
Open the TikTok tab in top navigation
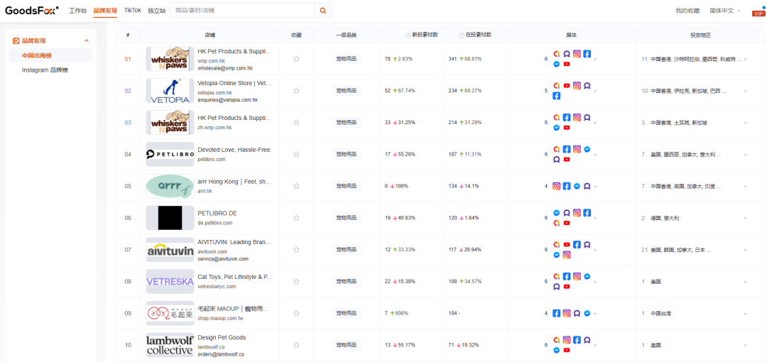coord(132,11)
